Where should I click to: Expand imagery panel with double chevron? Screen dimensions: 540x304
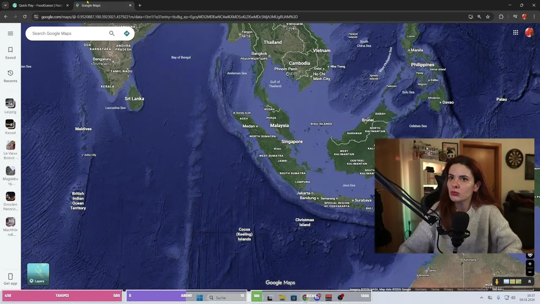pos(529,282)
